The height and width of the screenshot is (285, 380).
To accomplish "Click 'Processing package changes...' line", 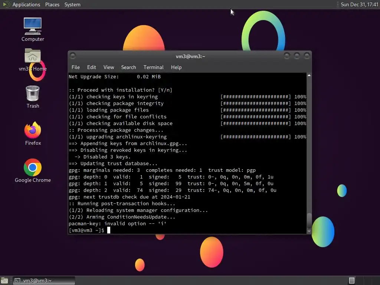I will 116,130.
